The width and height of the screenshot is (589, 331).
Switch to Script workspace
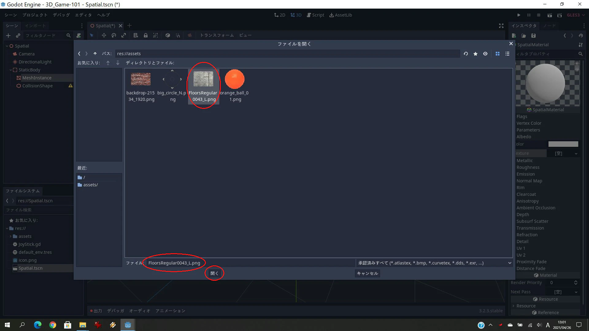(316, 15)
